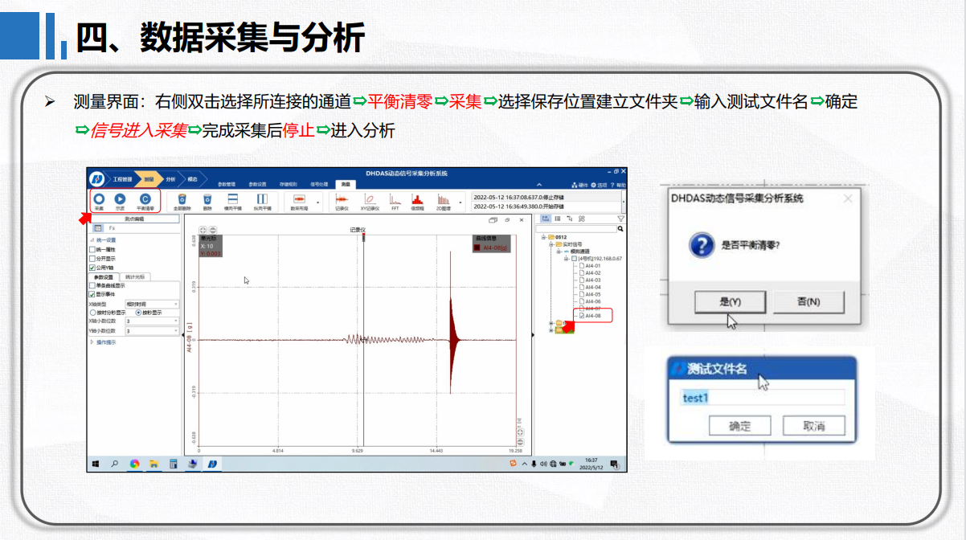The height and width of the screenshot is (540, 966).
Task: Click the table icon beside Fs
Action: pyautogui.click(x=98, y=228)
